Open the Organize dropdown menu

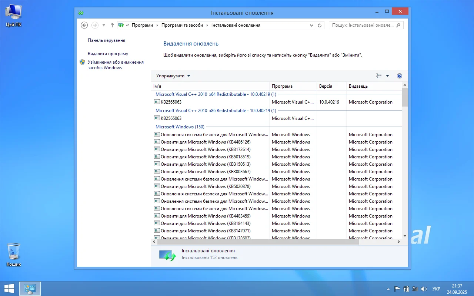173,76
